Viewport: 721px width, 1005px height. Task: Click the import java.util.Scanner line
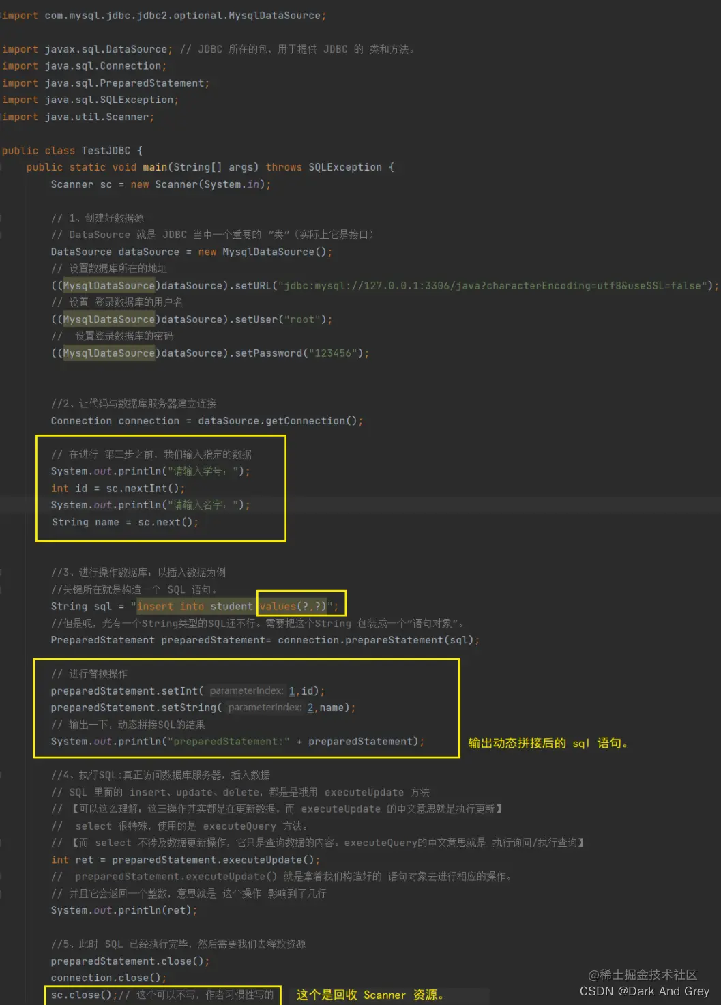point(78,117)
